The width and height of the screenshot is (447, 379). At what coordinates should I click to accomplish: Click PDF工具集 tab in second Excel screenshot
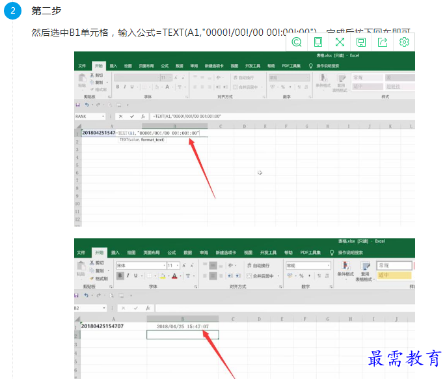coord(310,253)
